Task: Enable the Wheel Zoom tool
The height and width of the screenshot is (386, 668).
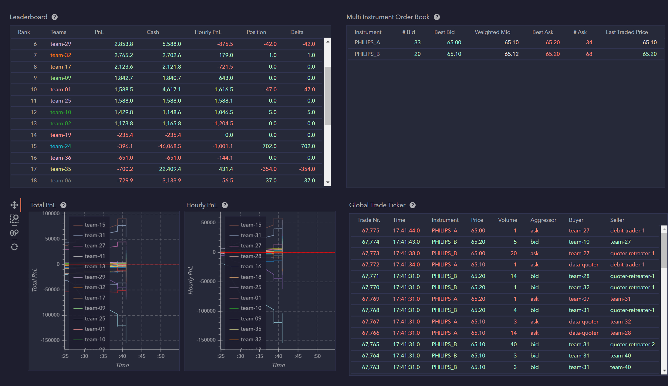Action: [14, 233]
